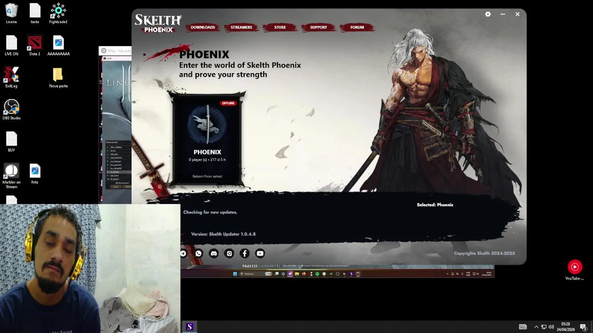Select the Marbles on Stream shortcut

[12, 176]
